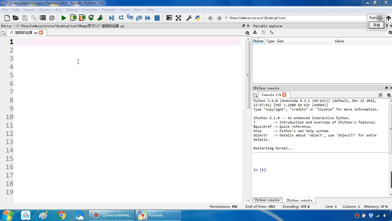Sort variables by the Name column
The width and height of the screenshot is (392, 221).
(258, 41)
